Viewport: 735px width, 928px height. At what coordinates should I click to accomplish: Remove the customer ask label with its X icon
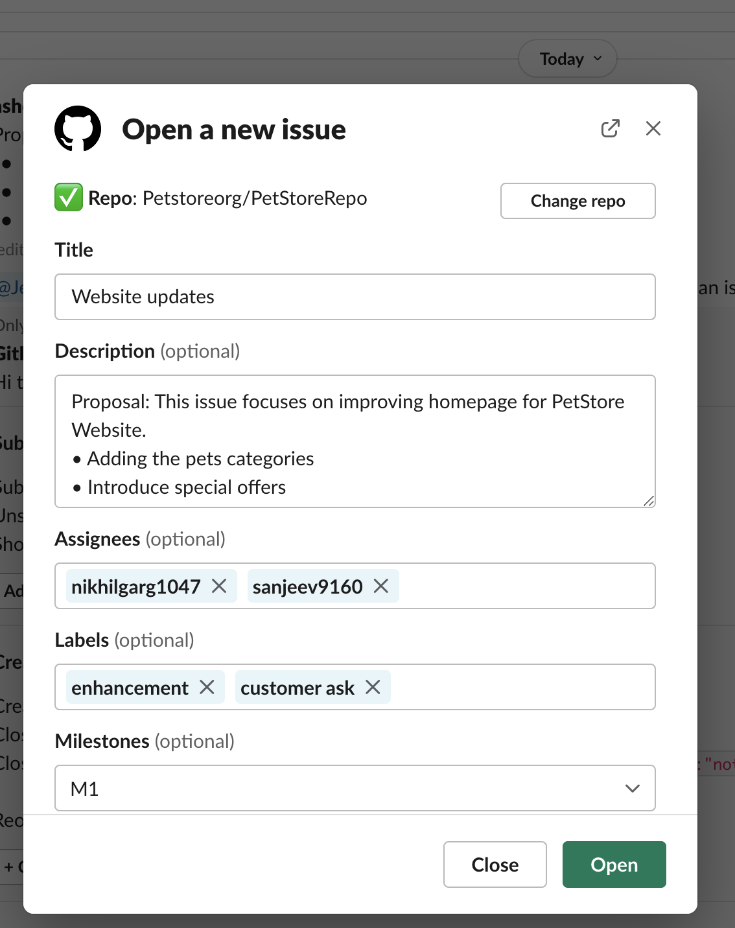point(373,687)
